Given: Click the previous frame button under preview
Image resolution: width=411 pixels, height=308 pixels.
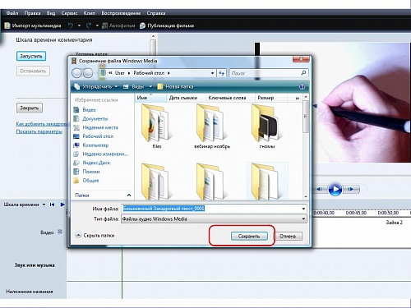Looking at the screenshot, I should [x=320, y=189].
